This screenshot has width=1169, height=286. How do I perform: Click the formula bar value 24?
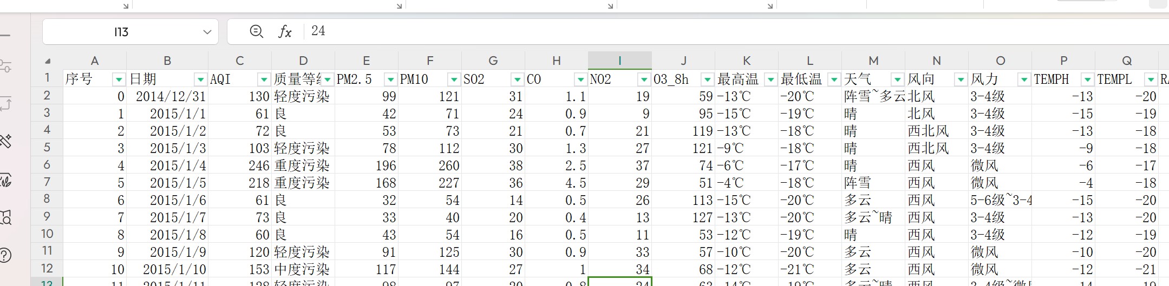[x=318, y=31]
